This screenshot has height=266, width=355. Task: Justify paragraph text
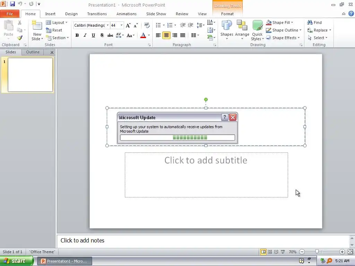click(182, 35)
